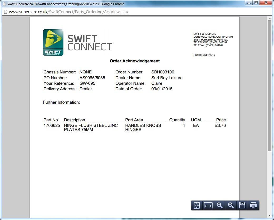Maximize the Chrome window
Screen dimensions: 274x220
coord(256,3)
